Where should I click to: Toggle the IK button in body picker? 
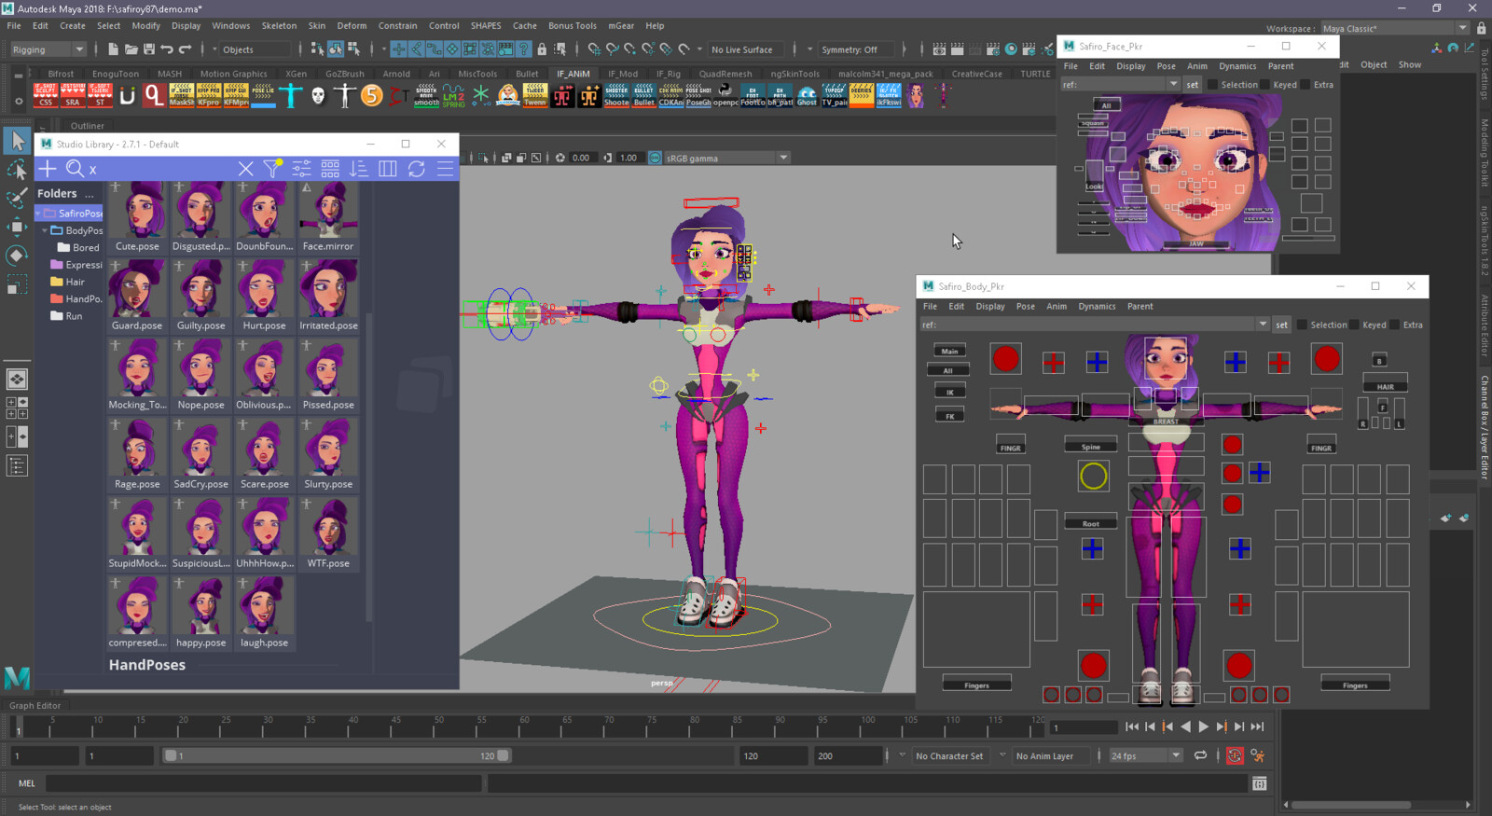point(949,392)
